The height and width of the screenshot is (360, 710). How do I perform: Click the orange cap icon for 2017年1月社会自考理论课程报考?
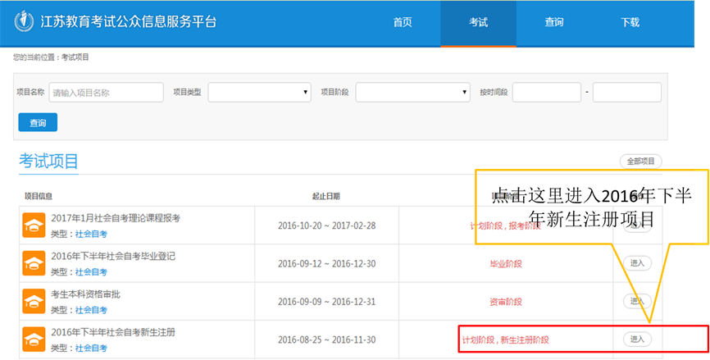pyautogui.click(x=34, y=225)
